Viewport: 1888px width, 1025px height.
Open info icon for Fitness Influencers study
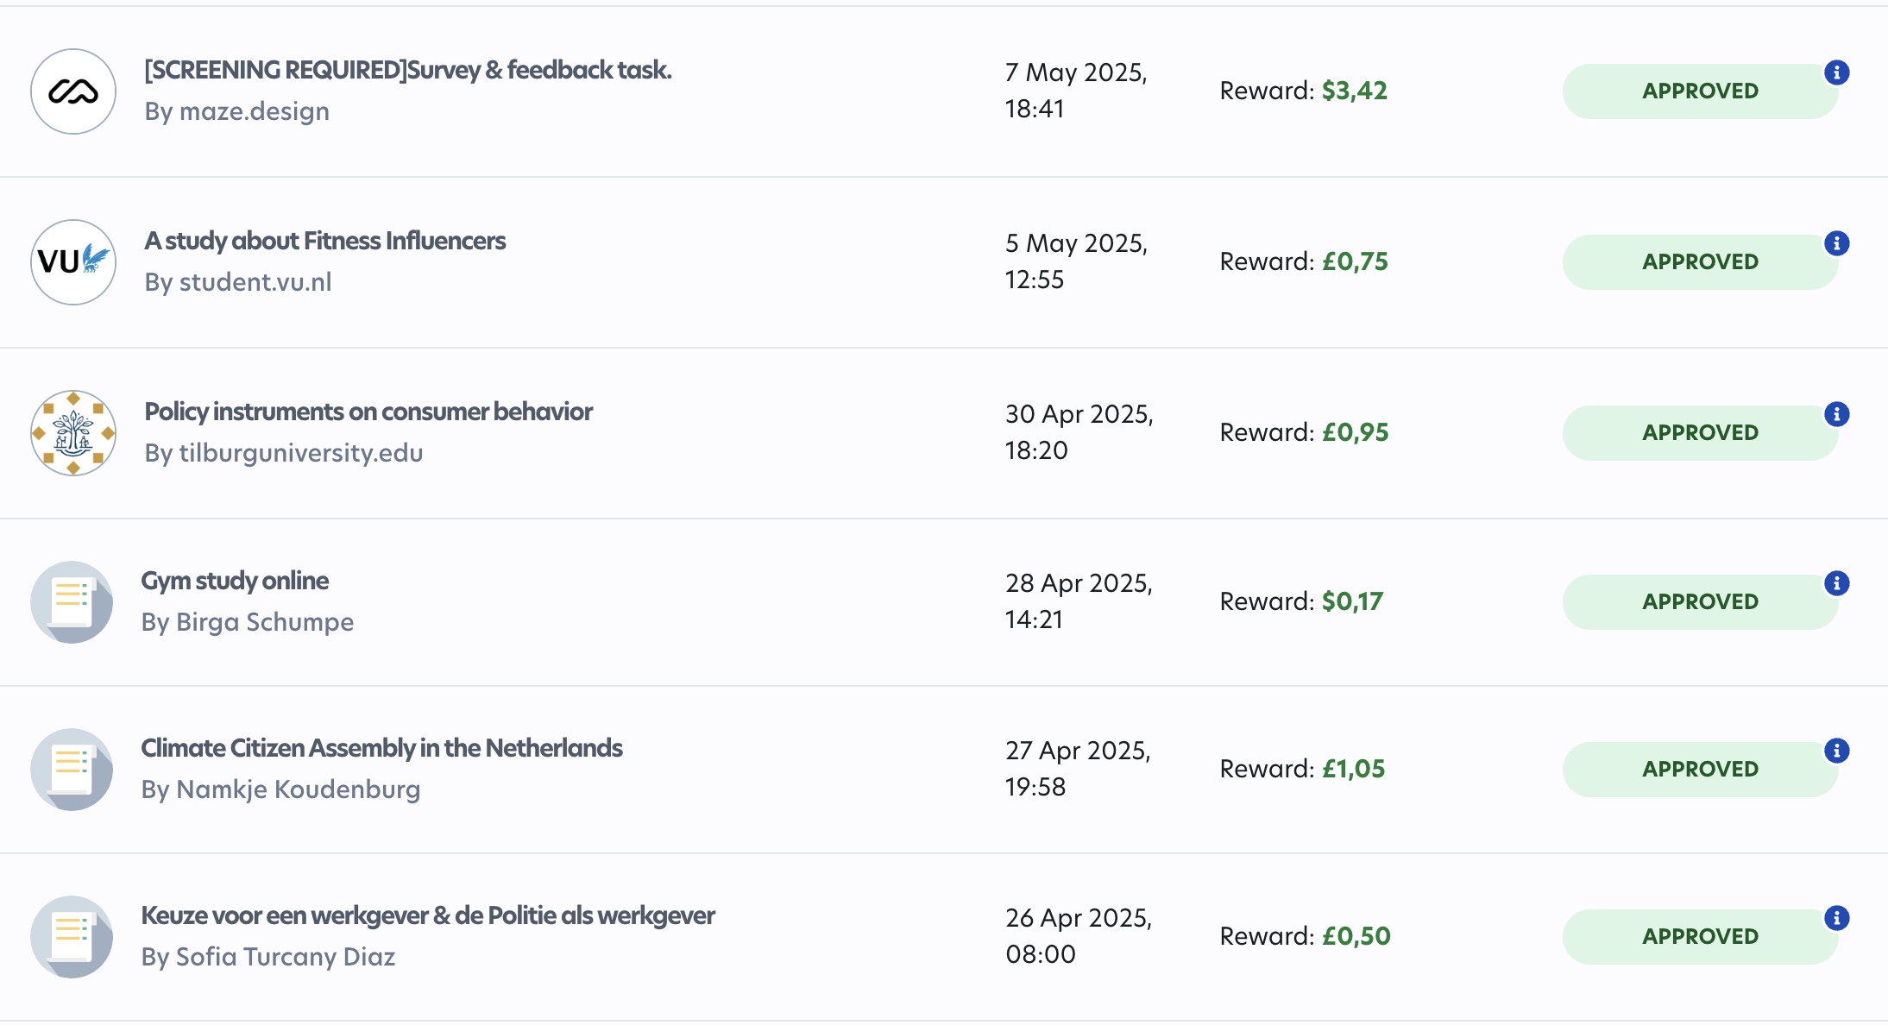click(x=1837, y=243)
